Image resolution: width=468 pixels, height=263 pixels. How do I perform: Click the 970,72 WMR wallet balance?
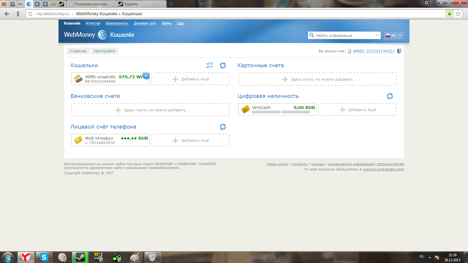(x=131, y=77)
